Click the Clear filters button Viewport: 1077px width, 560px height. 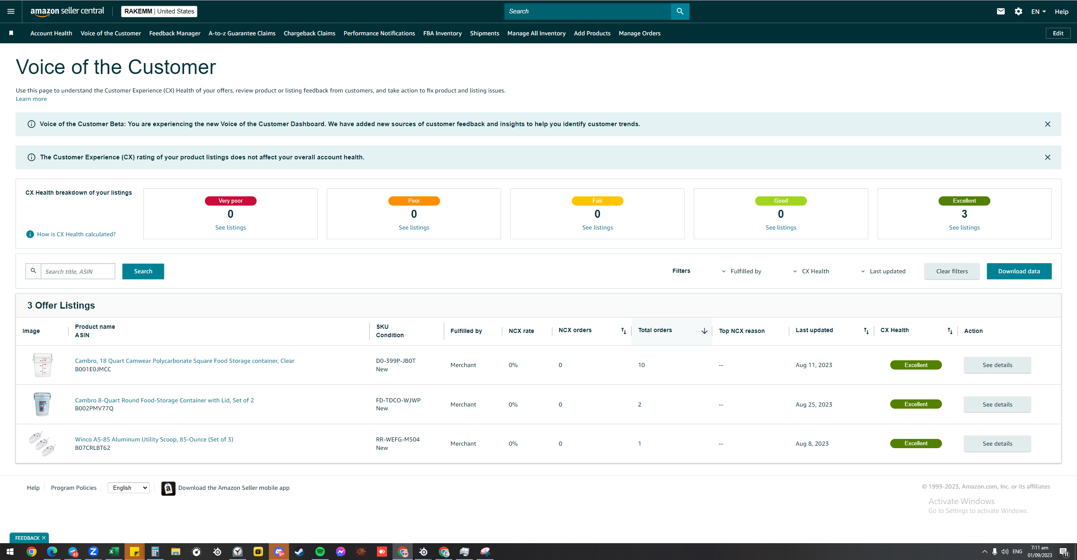pos(952,271)
